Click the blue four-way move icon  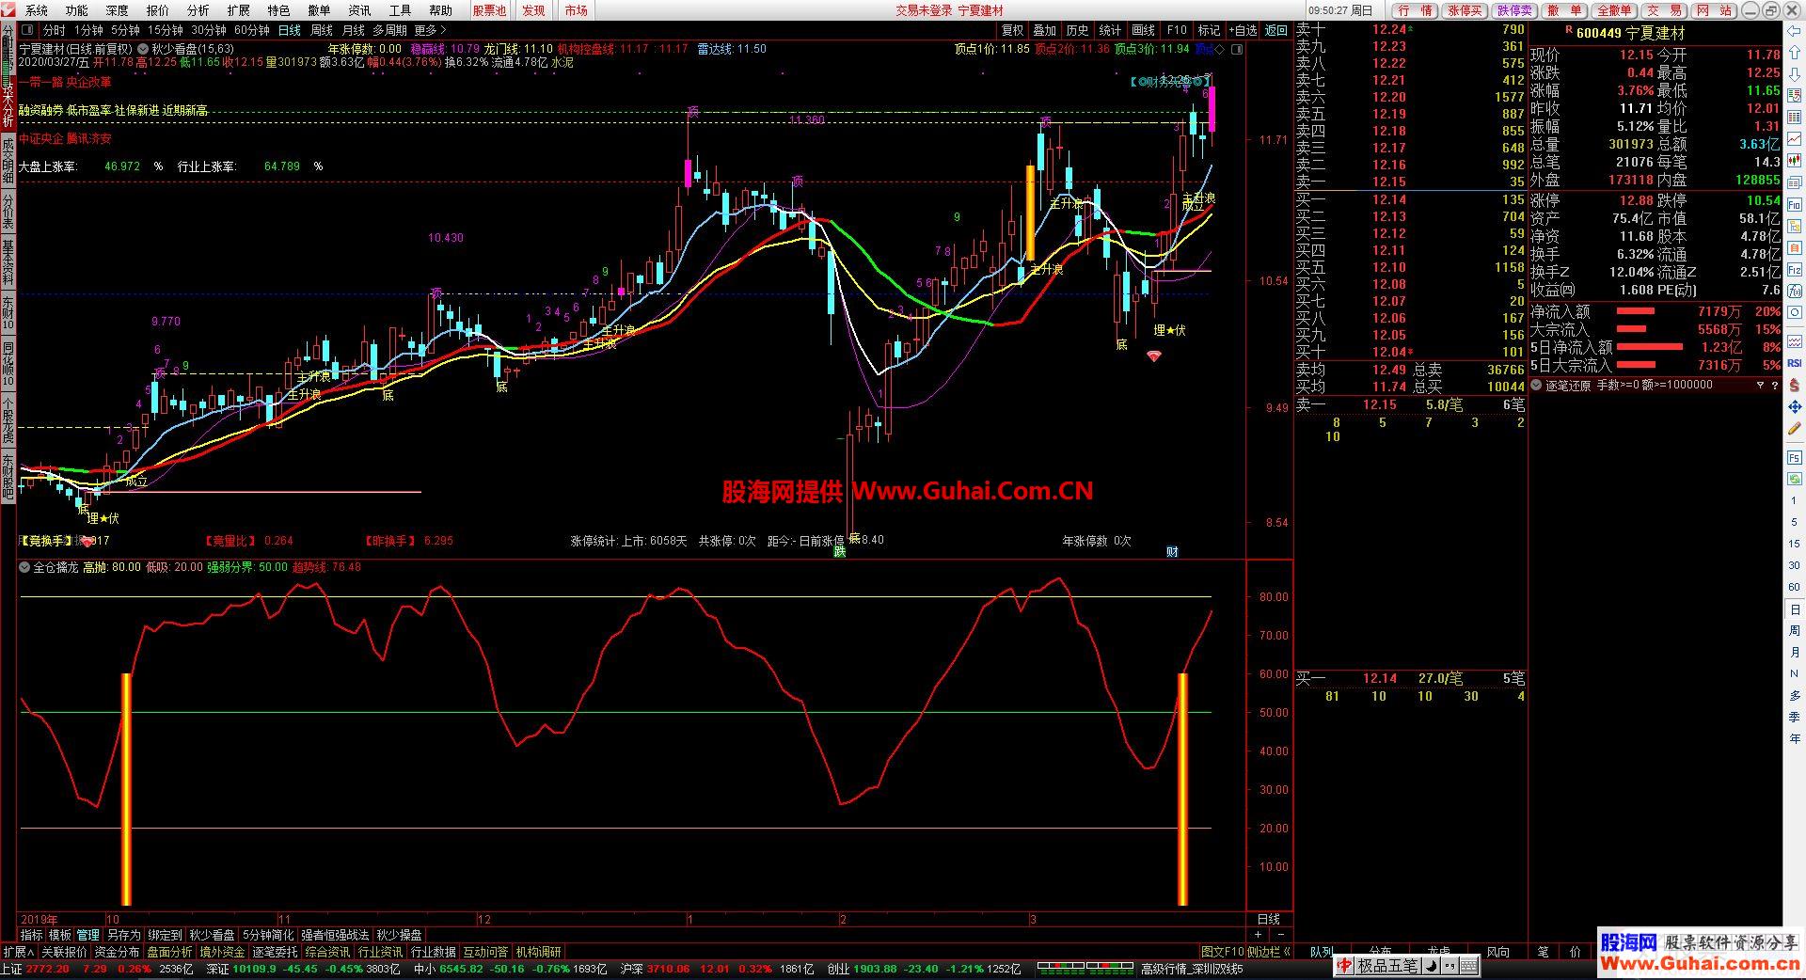click(x=1795, y=407)
